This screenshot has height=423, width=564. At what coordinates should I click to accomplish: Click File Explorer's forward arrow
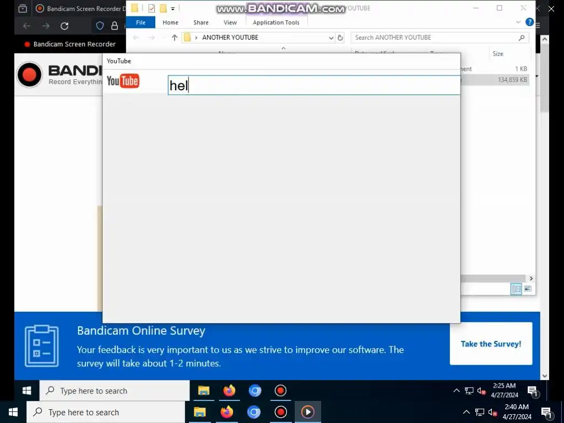151,37
